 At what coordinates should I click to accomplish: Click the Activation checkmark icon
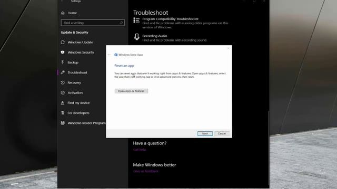(x=63, y=92)
